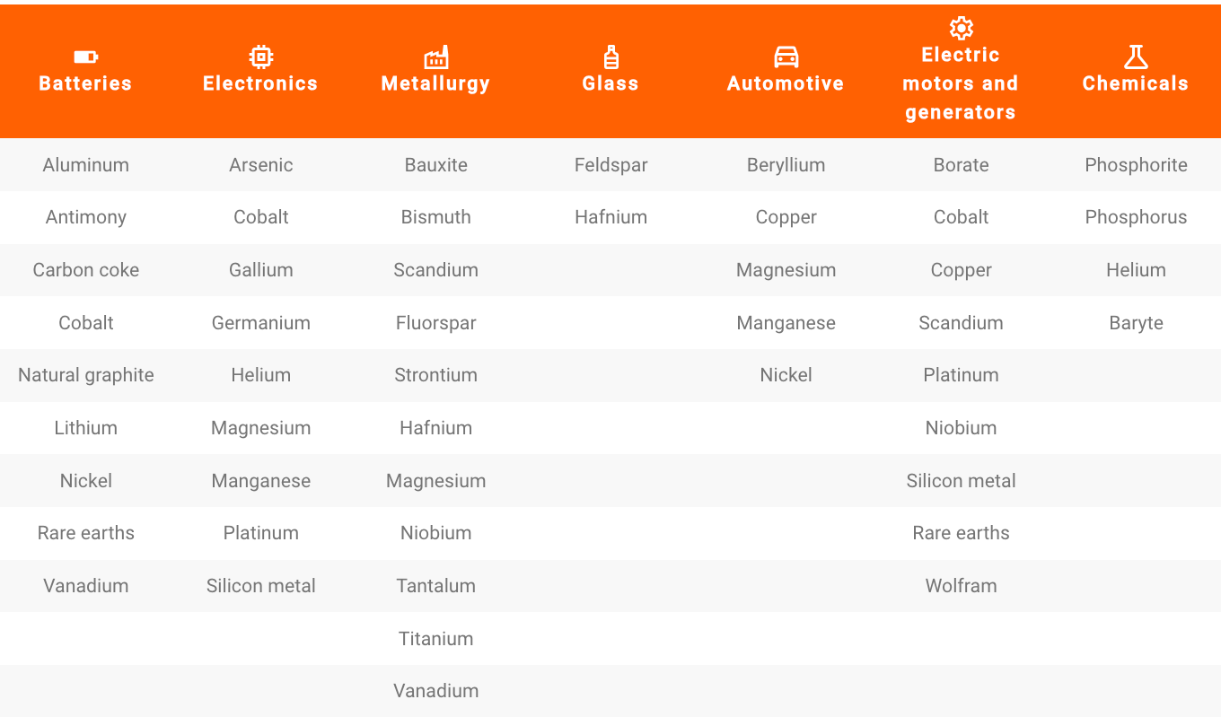Viewport: 1221px width, 717px height.
Task: Click Wolfram in Electric motors column
Action: [962, 586]
